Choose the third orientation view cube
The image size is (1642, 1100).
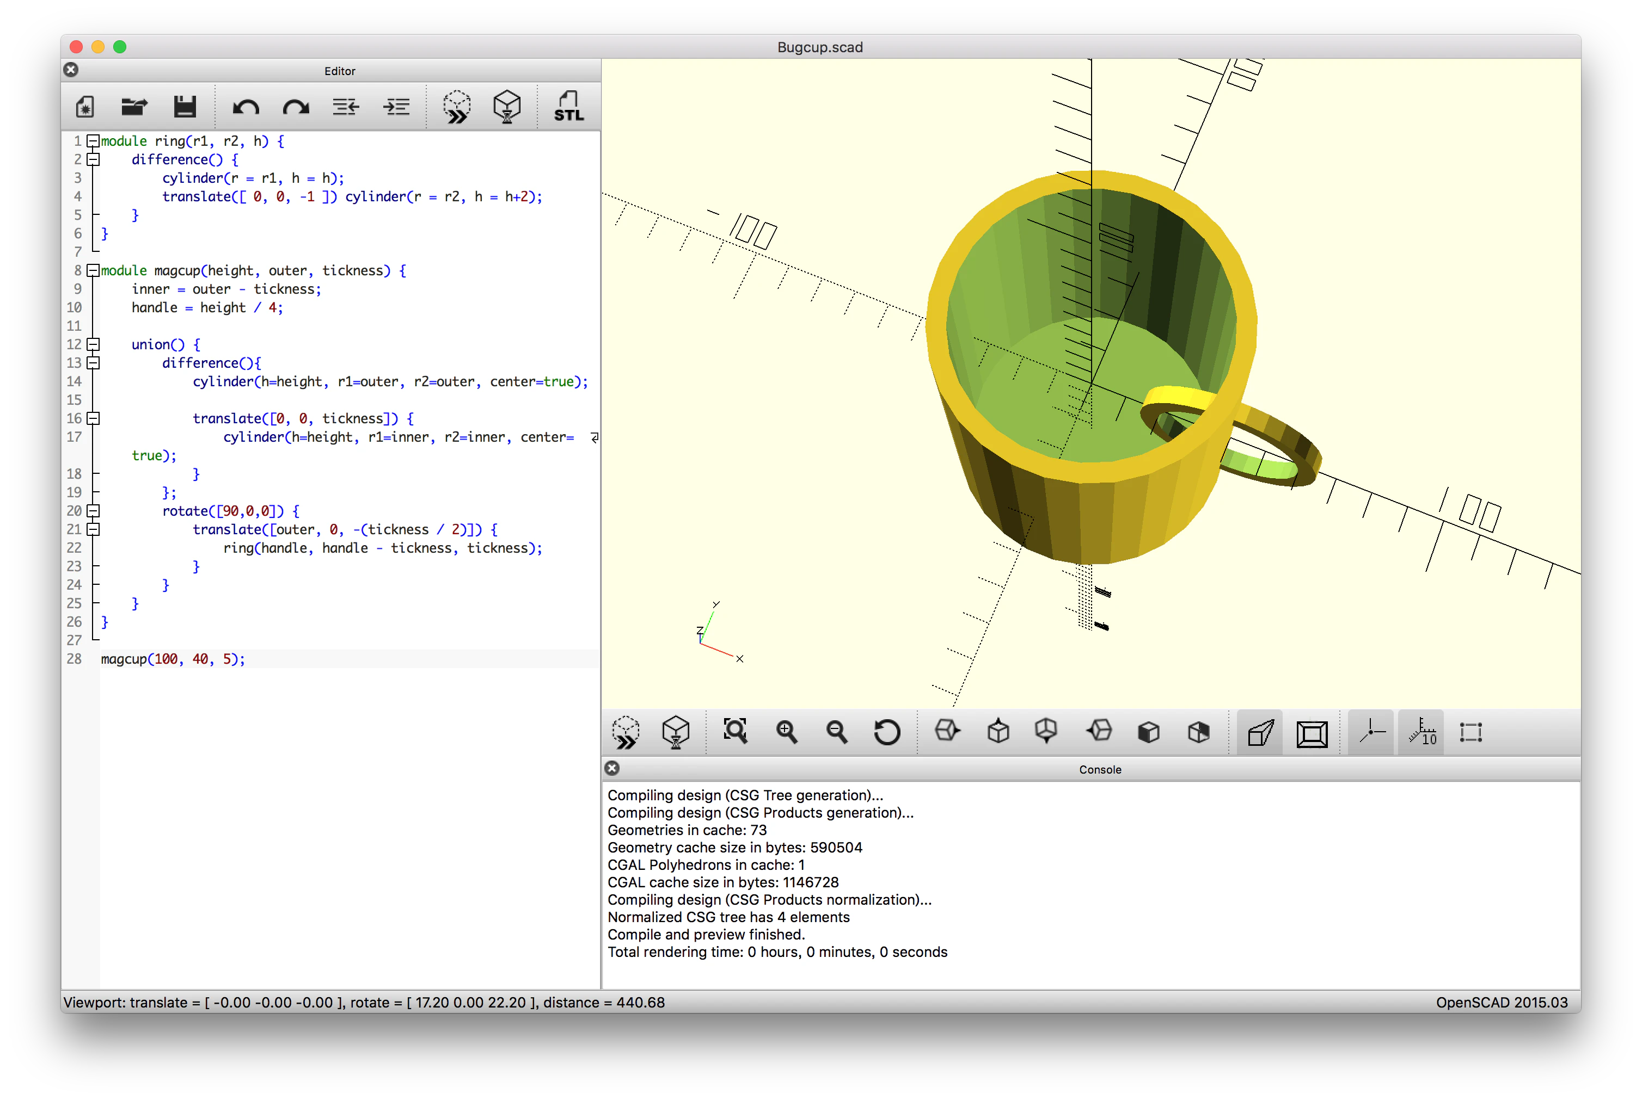click(1046, 731)
